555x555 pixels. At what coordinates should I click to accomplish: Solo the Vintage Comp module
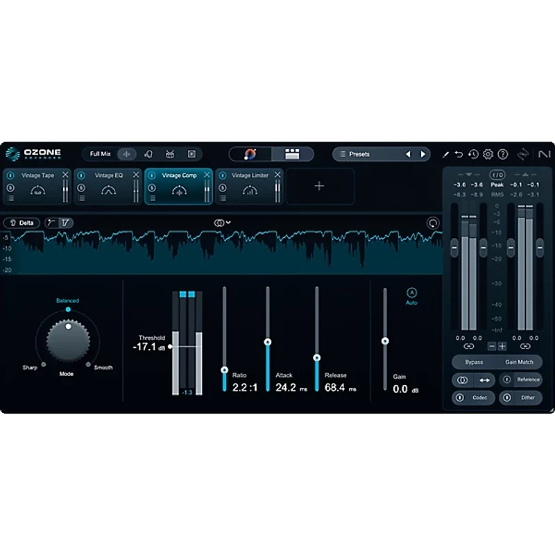152,188
